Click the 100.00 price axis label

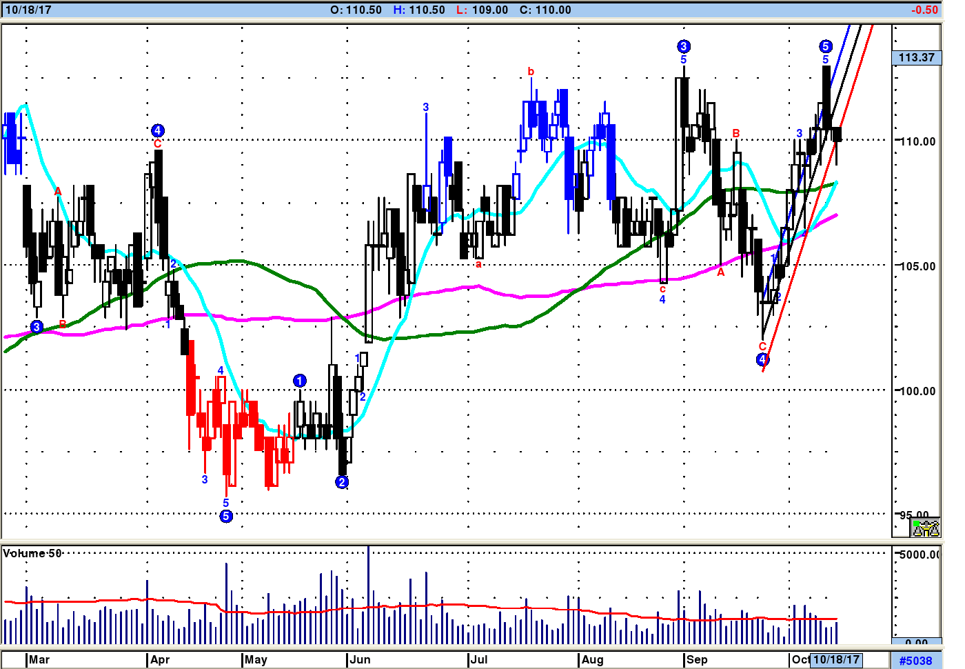pyautogui.click(x=919, y=391)
